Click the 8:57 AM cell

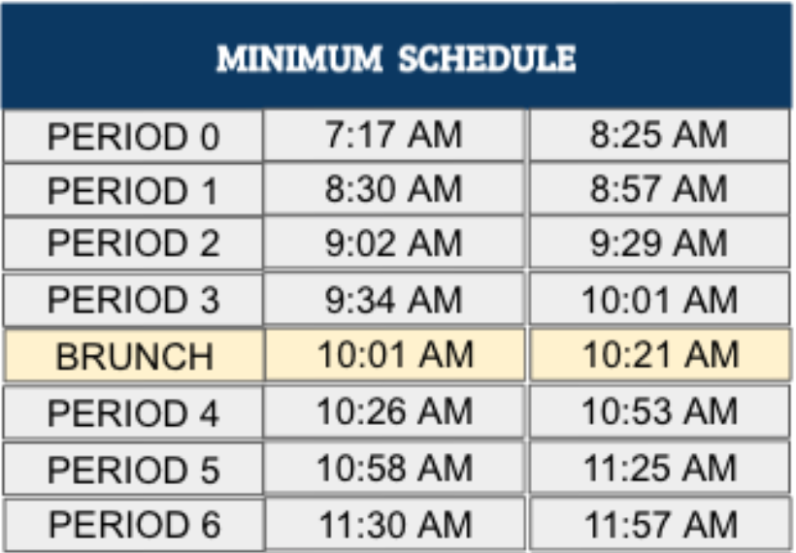[659, 189]
